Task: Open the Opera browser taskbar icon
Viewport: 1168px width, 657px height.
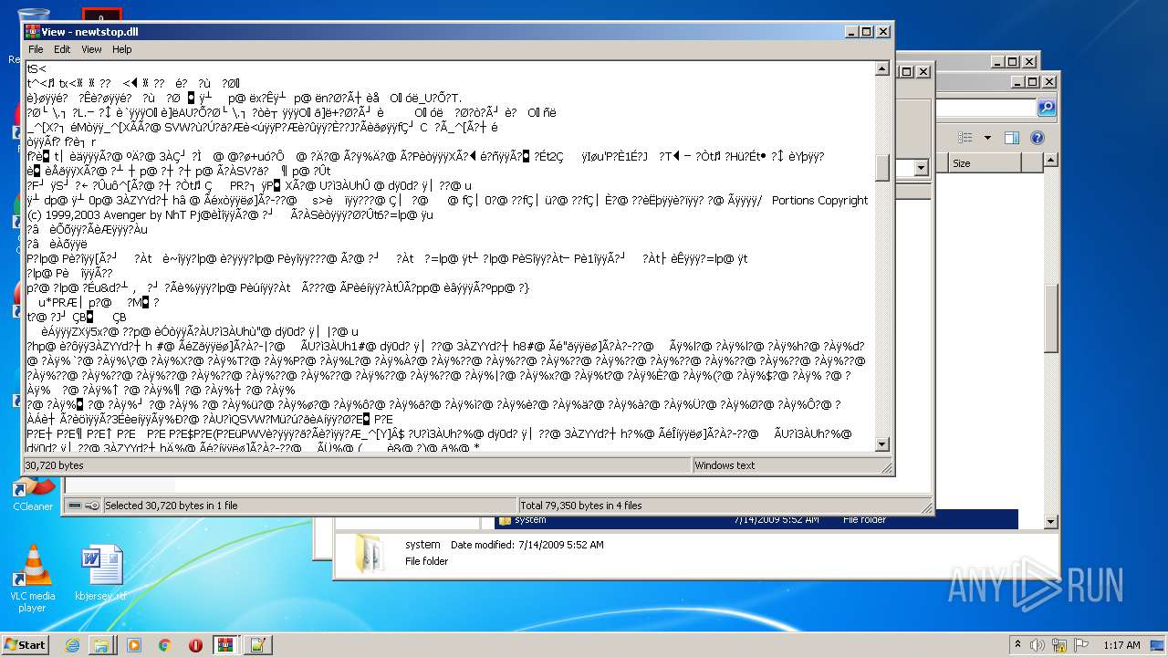Action: [195, 645]
